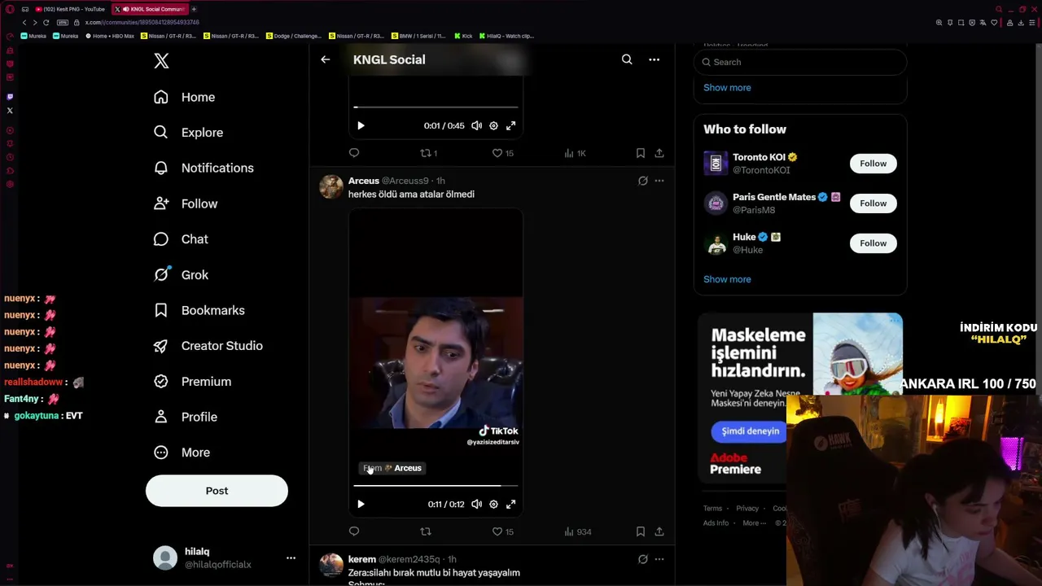Viewport: 1042px width, 586px height.
Task: Click the Post button
Action: (x=217, y=491)
